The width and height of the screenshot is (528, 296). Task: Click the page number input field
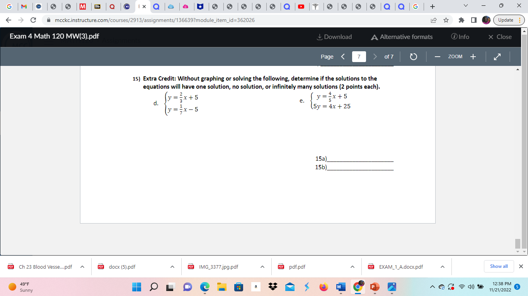(359, 57)
